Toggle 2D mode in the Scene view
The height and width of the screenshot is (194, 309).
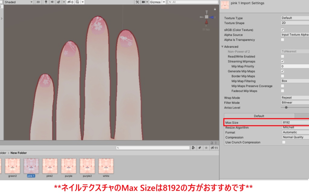coord(38,2)
